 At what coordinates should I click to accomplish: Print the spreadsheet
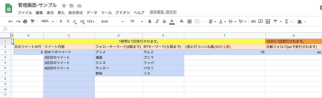(25, 21)
